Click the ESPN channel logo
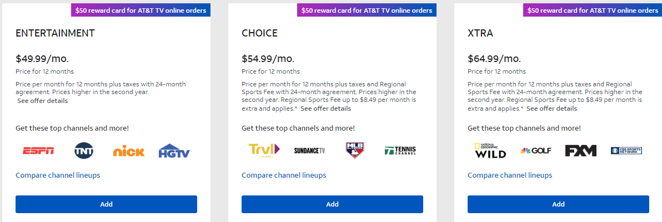Image resolution: width=662 pixels, height=222 pixels. (38, 151)
